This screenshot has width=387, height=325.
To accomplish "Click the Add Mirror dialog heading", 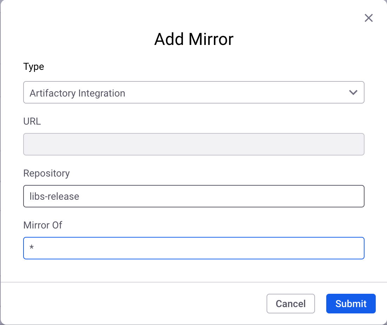I will coord(193,39).
